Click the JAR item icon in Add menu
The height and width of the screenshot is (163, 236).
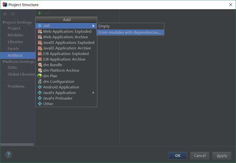40,26
